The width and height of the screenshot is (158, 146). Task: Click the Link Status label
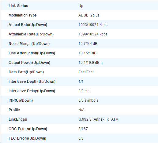click(18, 6)
